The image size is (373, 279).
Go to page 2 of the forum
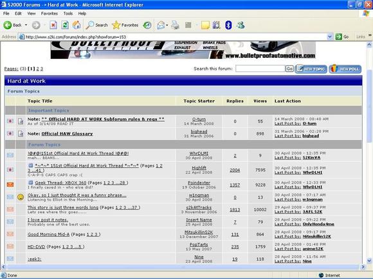37,69
